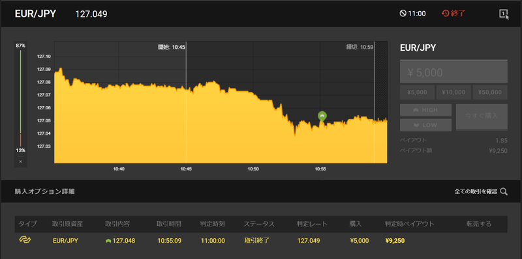Click the EUR/JPY heading in the purchase panel
The width and height of the screenshot is (522, 259).
point(418,48)
